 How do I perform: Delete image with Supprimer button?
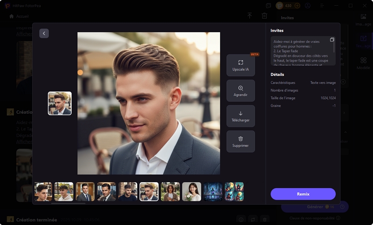click(241, 142)
